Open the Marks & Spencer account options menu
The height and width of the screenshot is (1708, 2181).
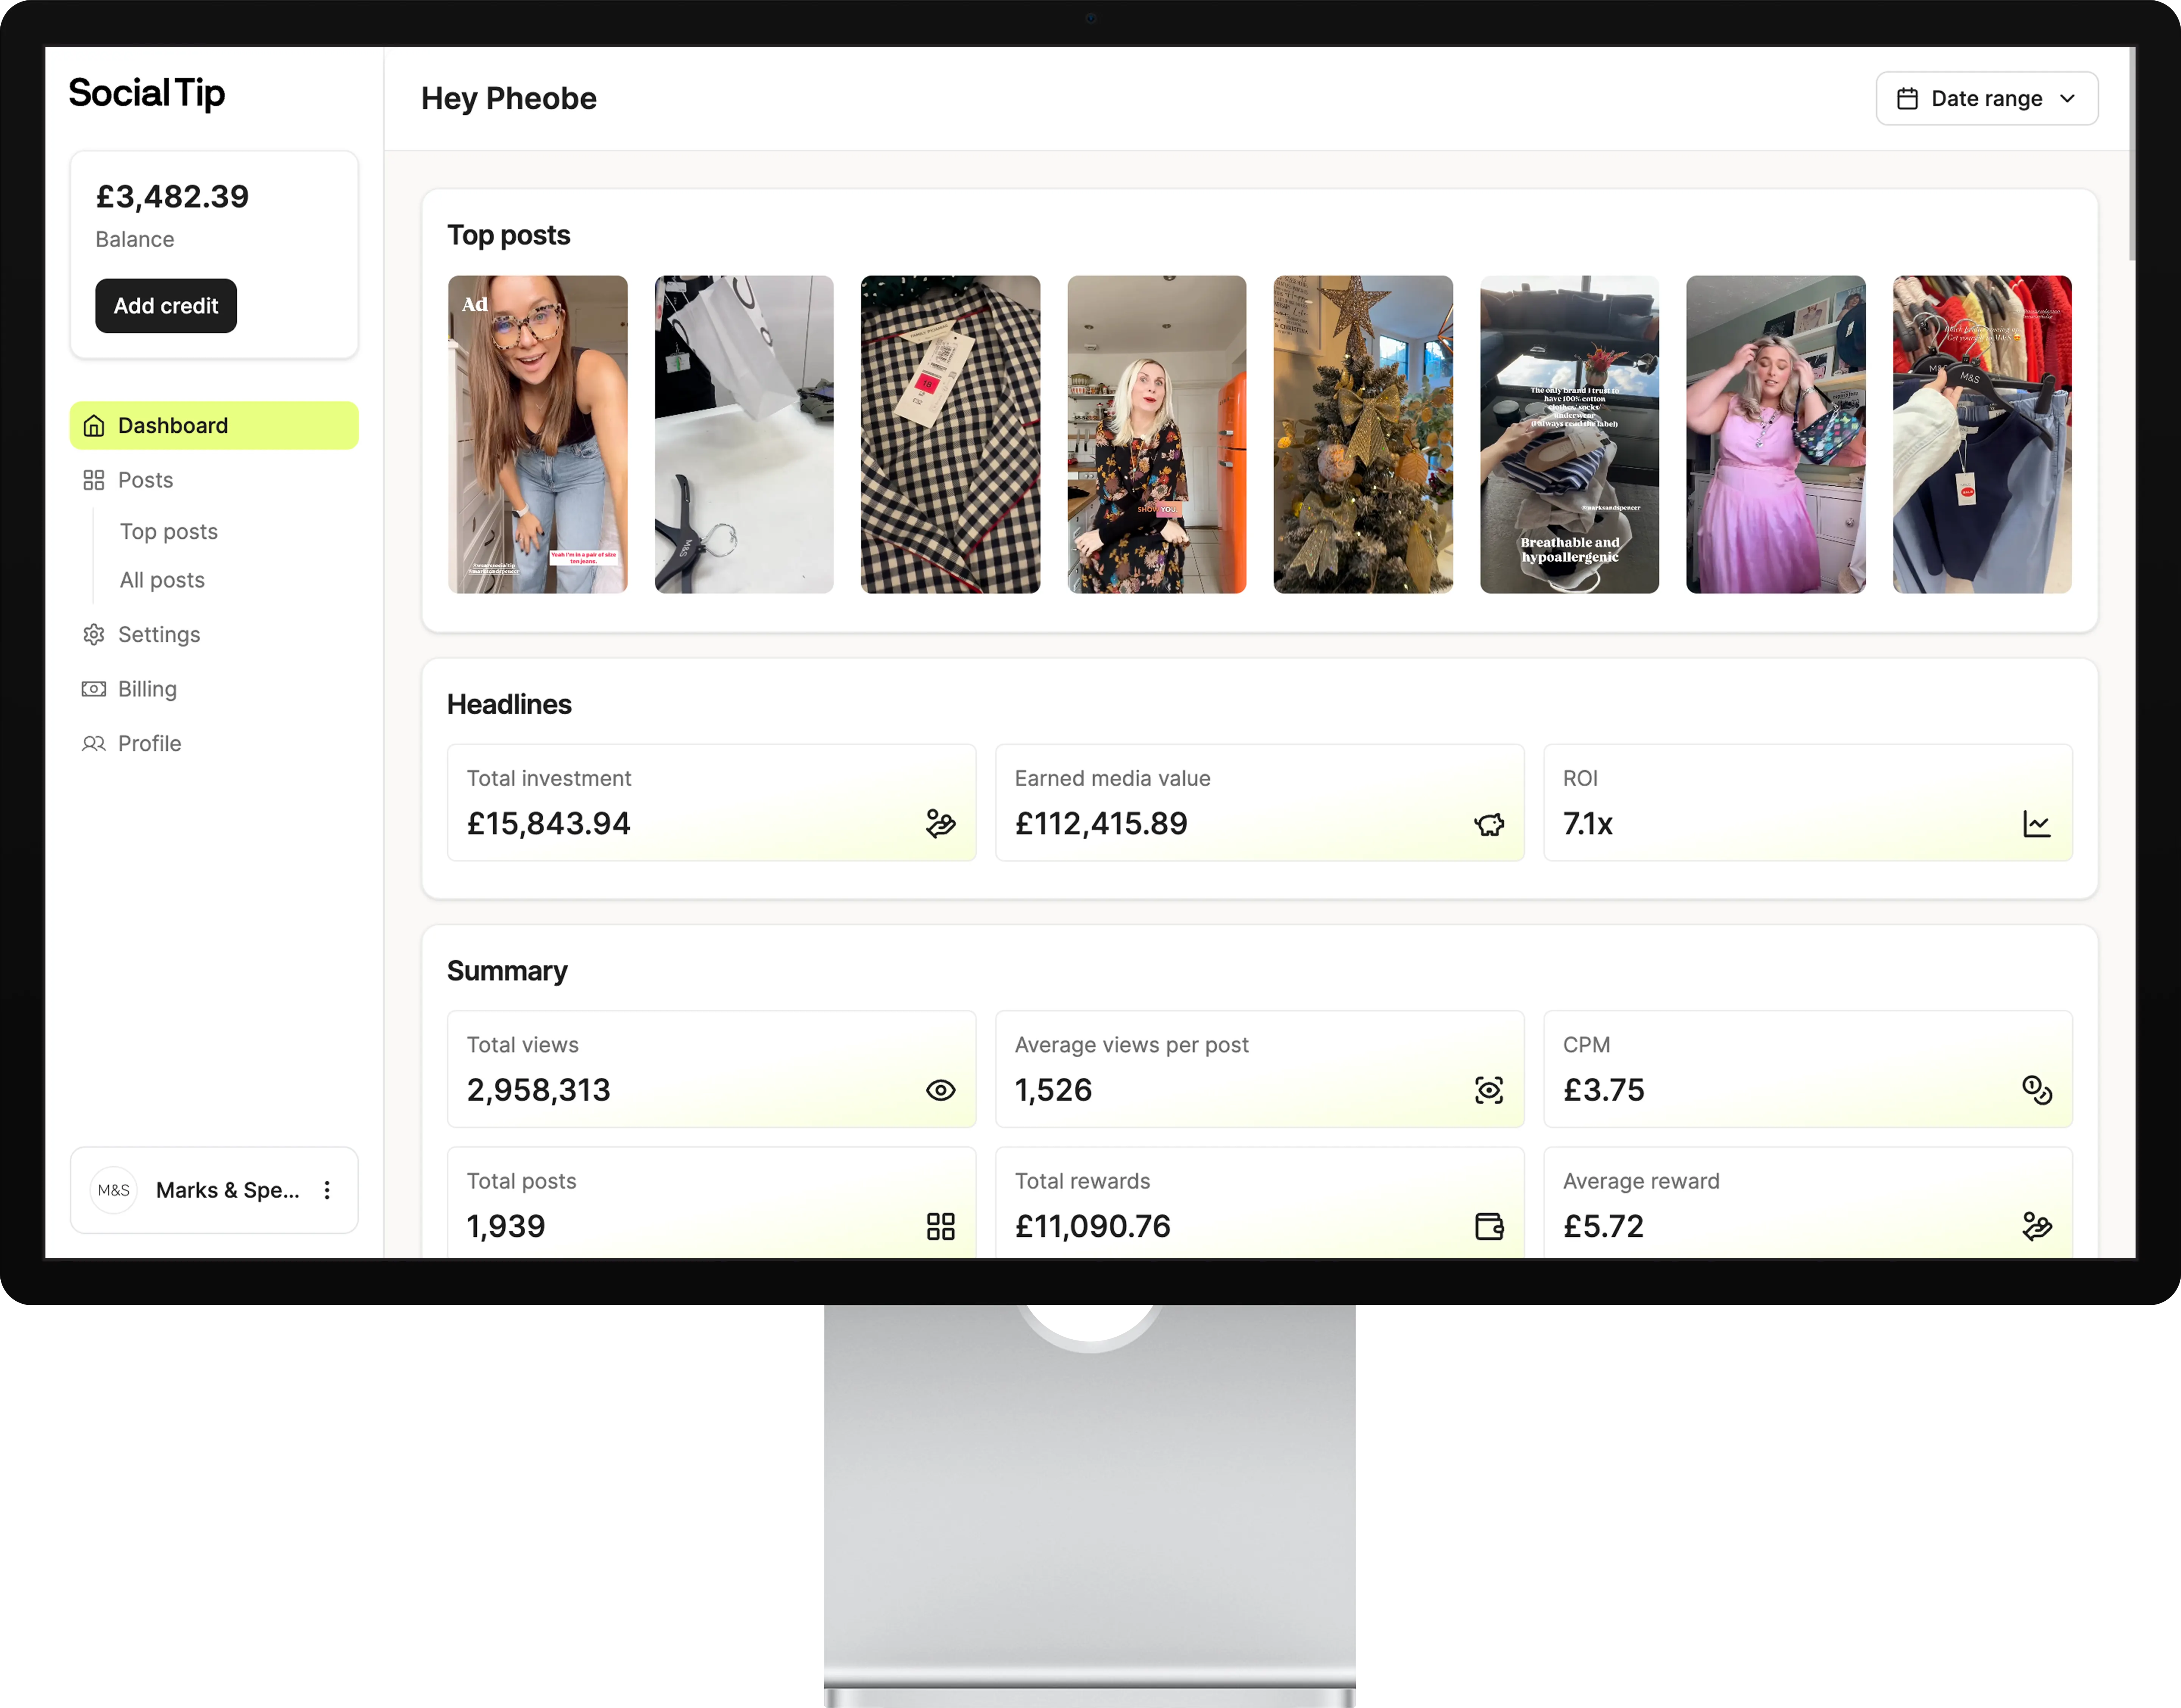(x=327, y=1190)
